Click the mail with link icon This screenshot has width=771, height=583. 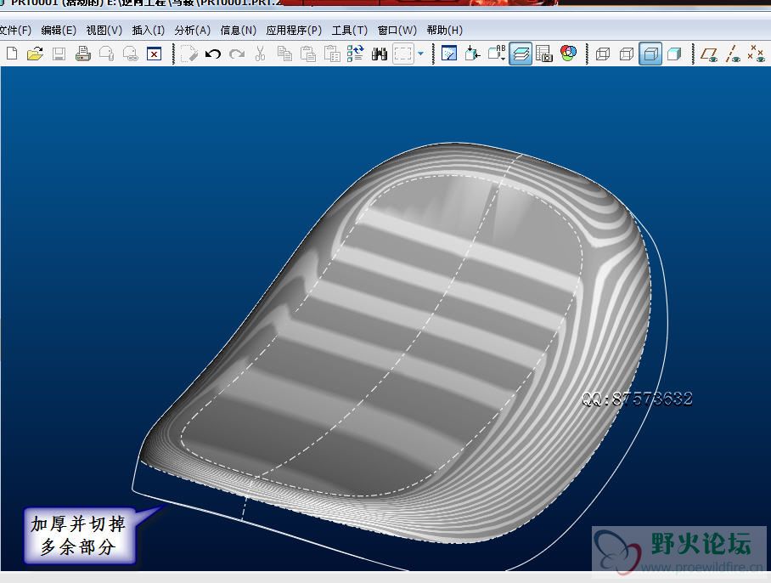(130, 54)
